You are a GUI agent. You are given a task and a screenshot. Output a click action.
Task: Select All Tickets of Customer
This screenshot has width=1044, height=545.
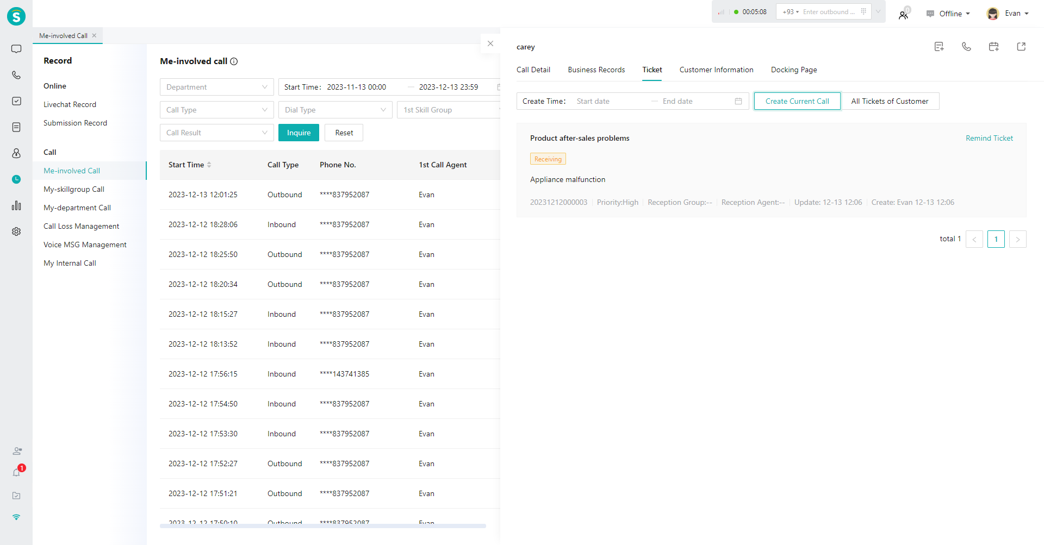890,101
